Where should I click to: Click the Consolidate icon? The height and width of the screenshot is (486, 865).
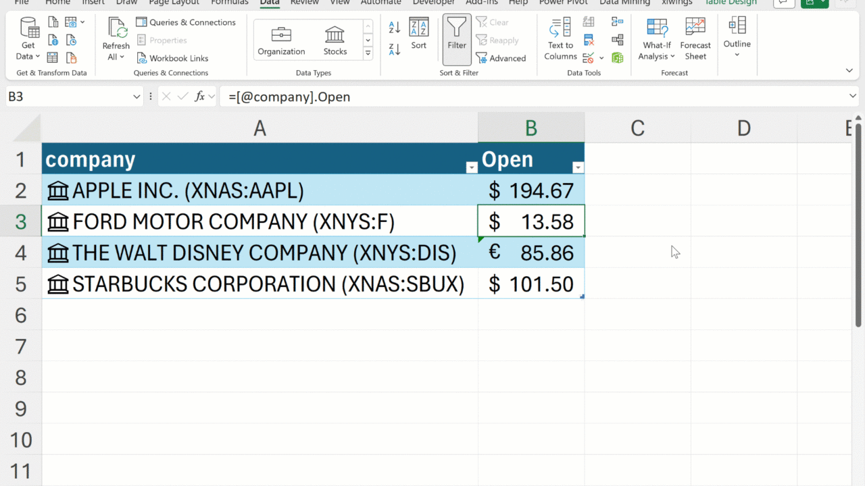tap(617, 22)
